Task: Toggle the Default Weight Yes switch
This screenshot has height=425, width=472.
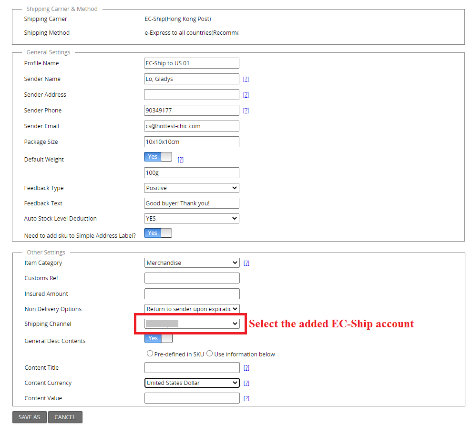Action: click(158, 157)
